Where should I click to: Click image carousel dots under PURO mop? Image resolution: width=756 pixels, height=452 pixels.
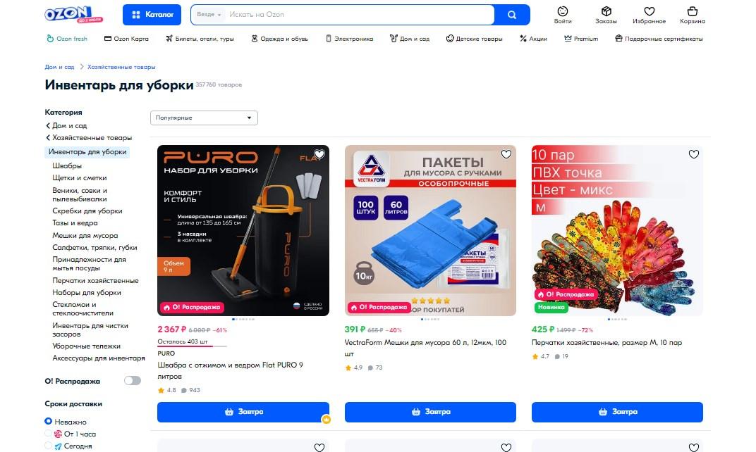243,319
